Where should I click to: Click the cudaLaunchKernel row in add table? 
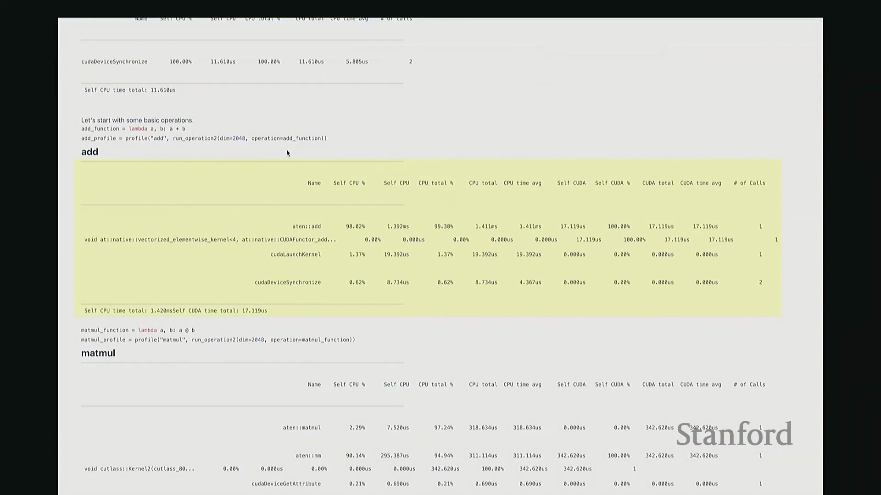(296, 254)
